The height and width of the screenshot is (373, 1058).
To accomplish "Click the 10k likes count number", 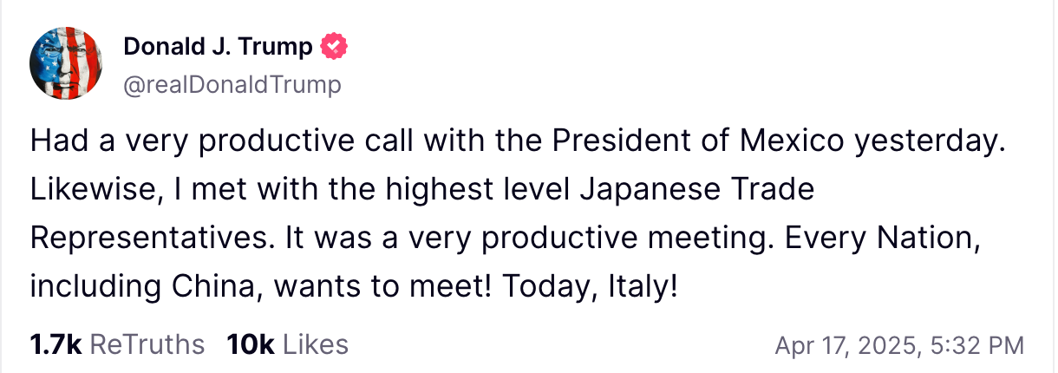I will point(251,344).
